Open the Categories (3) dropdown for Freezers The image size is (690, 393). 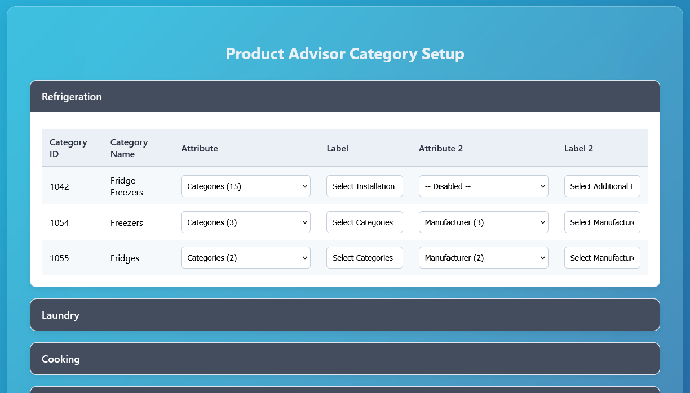245,222
